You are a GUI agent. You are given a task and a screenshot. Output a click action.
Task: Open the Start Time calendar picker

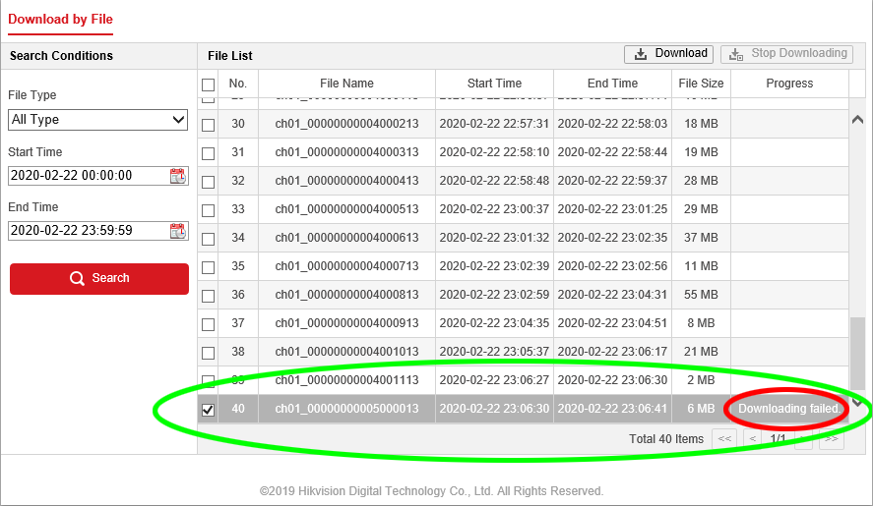177,176
